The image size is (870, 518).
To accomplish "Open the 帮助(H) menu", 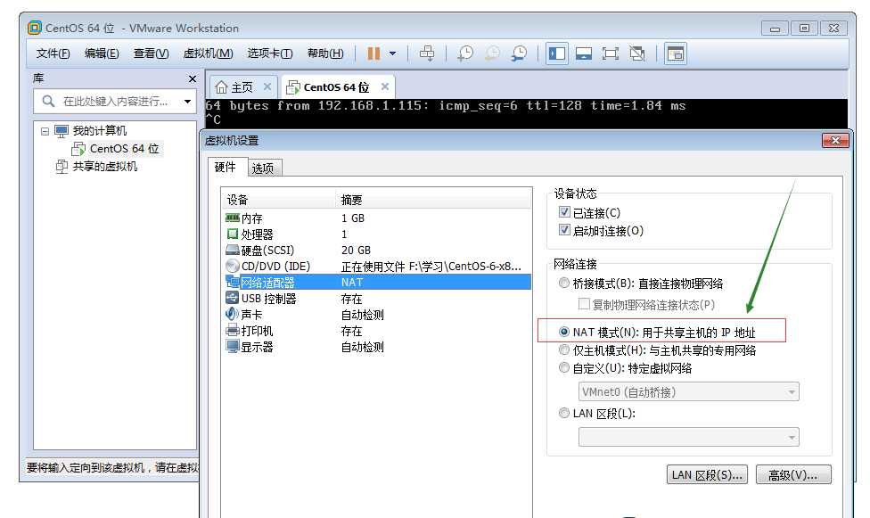I will point(325,53).
